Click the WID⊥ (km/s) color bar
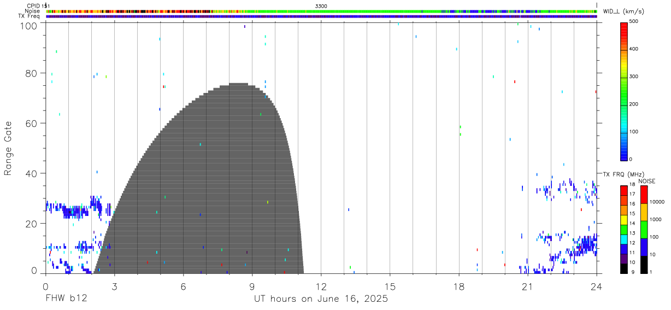This screenshot has height=310, width=671. tap(624, 91)
